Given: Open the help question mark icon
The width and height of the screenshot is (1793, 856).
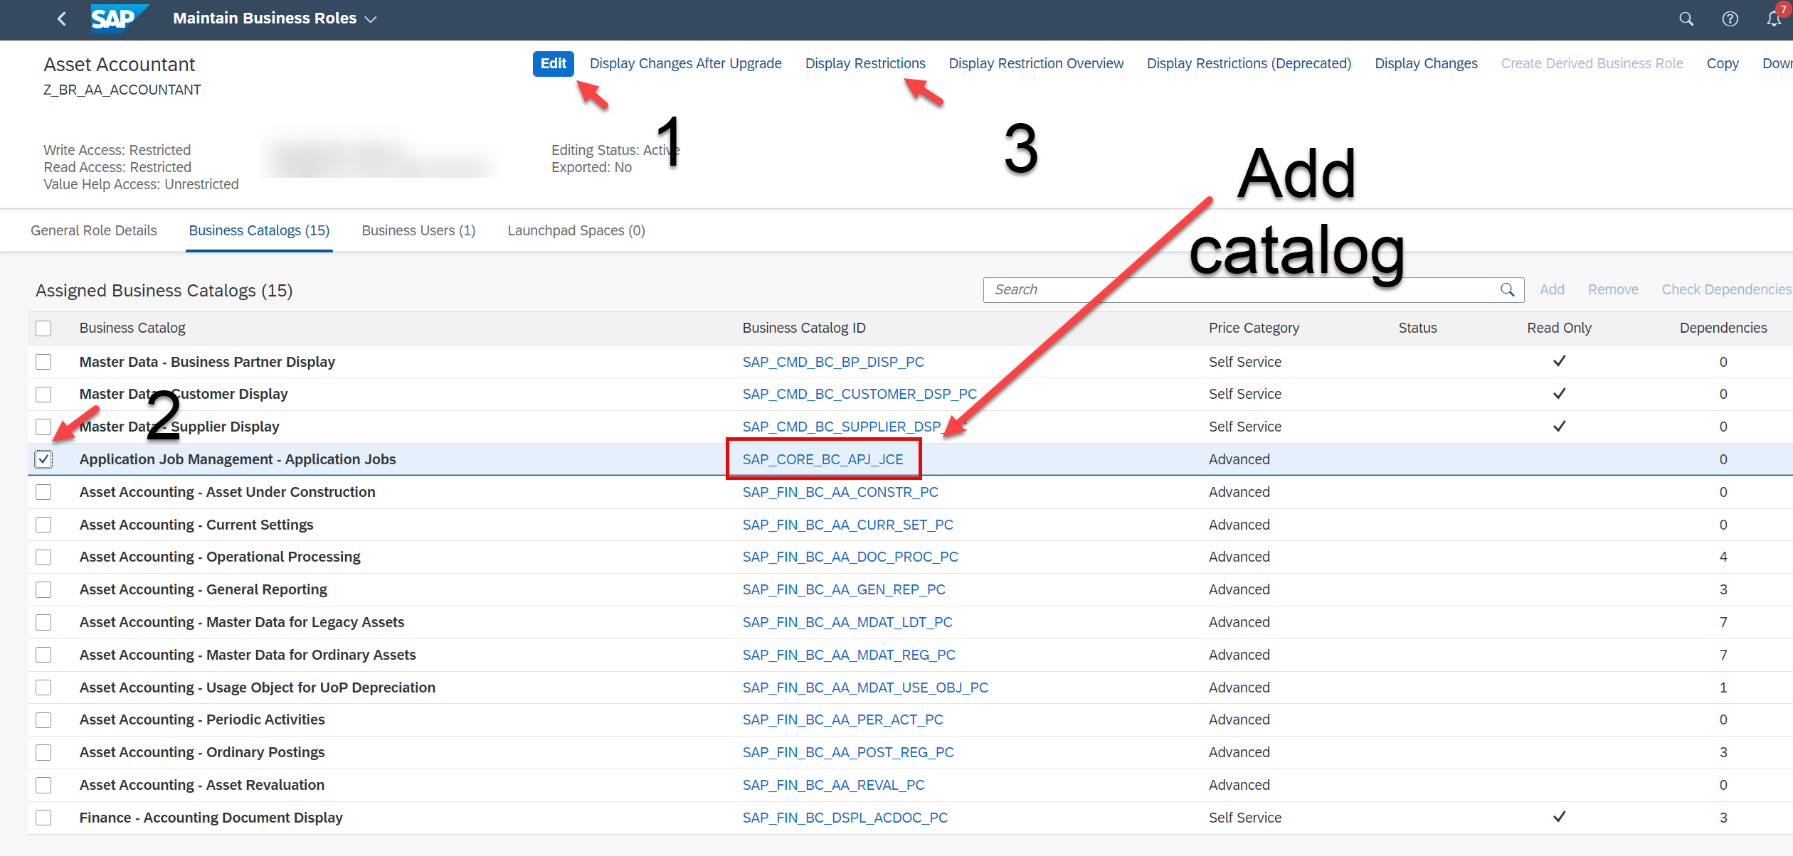Looking at the screenshot, I should click(1730, 19).
